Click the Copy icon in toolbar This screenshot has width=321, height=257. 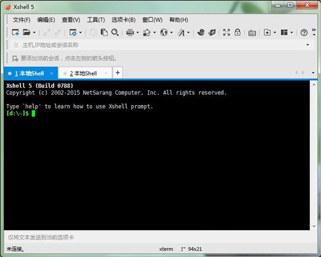click(93, 32)
